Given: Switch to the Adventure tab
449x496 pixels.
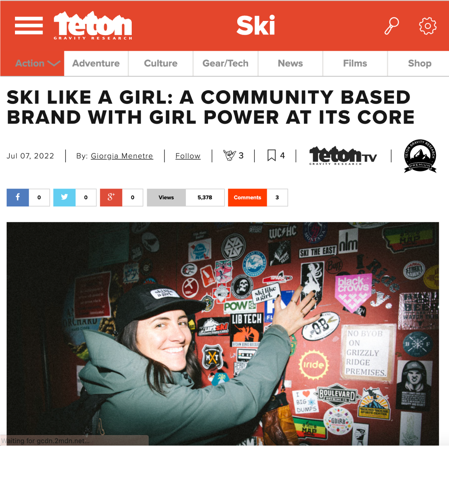Looking at the screenshot, I should [96, 64].
